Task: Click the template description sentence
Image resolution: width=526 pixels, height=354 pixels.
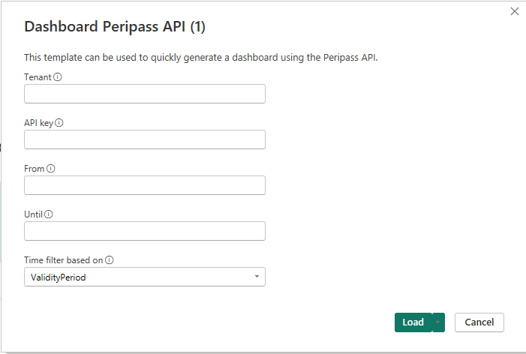Action: (201, 58)
